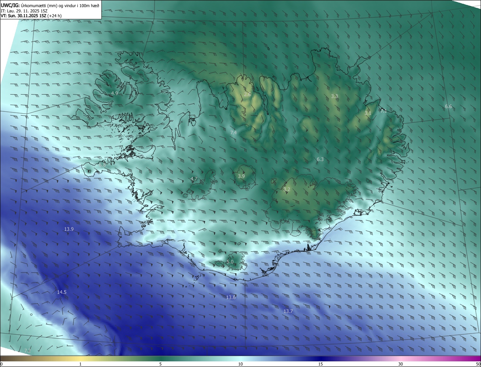481x367 pixels.
Task: Click the 2.6 value label
Action: point(247,94)
